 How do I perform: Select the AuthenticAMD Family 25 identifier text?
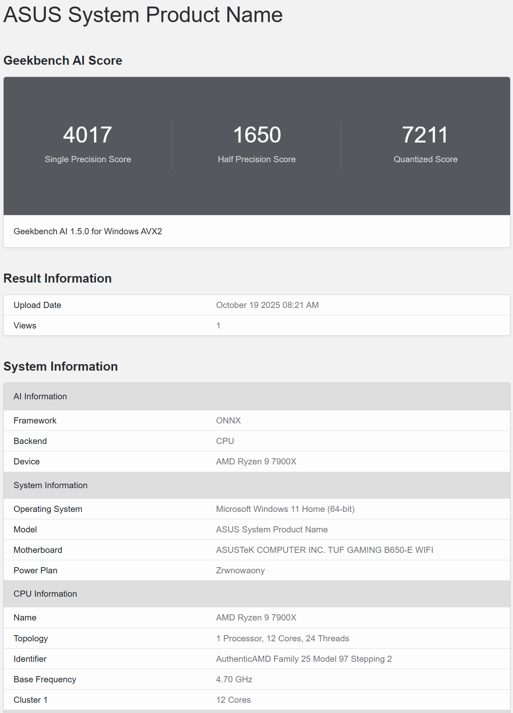(304, 659)
